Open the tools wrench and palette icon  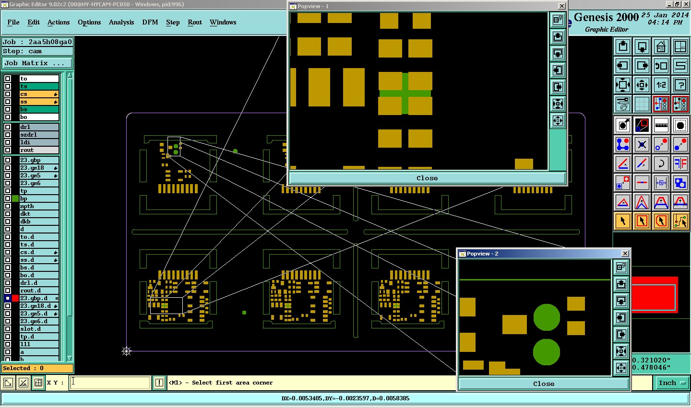[623, 104]
